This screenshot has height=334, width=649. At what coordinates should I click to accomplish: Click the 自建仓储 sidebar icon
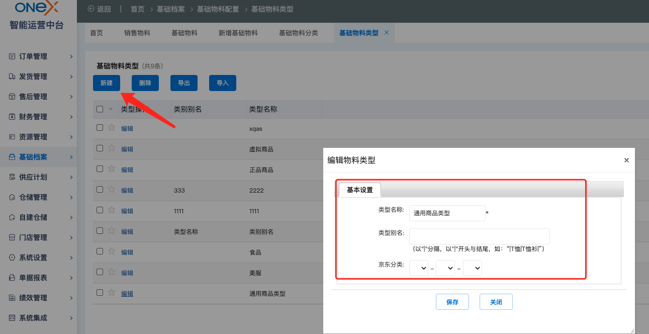pos(12,217)
